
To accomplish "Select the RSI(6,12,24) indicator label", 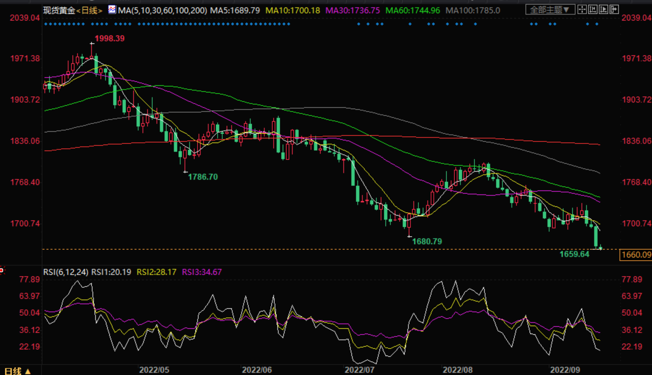I will pos(65,272).
